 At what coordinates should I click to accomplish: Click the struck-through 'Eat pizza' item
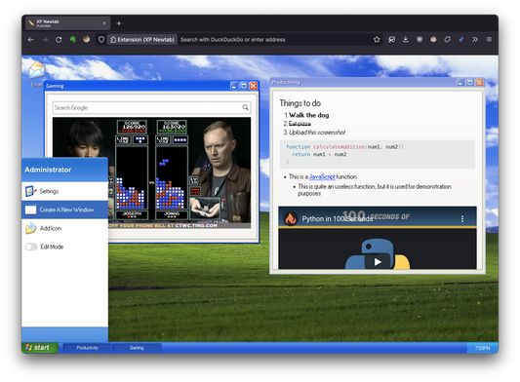300,124
